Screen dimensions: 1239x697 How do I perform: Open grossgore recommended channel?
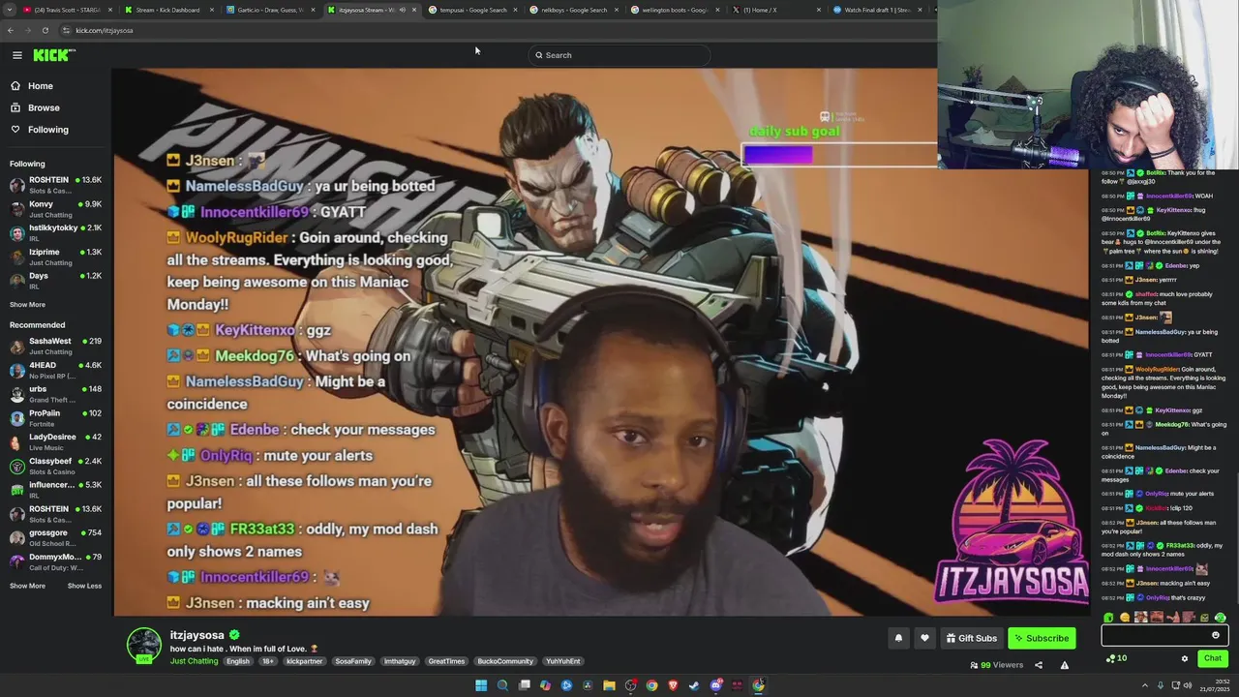55,537
